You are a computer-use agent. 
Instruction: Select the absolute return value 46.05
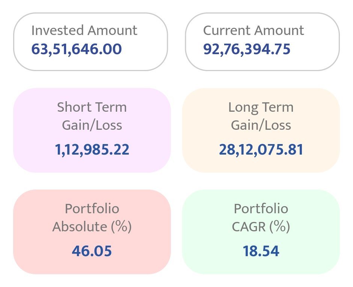tap(92, 251)
